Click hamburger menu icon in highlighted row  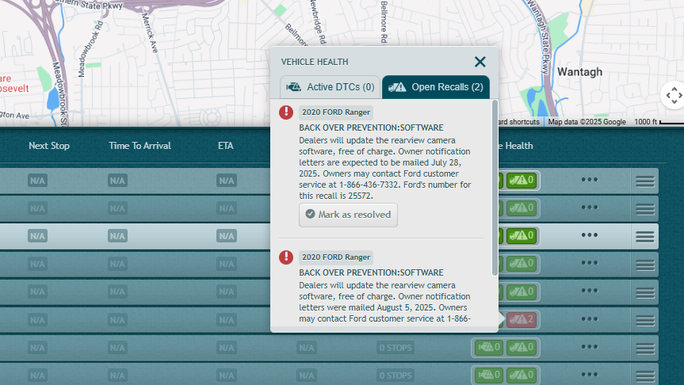pyautogui.click(x=645, y=236)
